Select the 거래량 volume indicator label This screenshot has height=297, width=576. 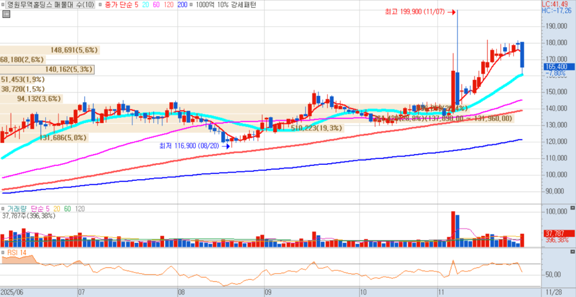(x=18, y=209)
